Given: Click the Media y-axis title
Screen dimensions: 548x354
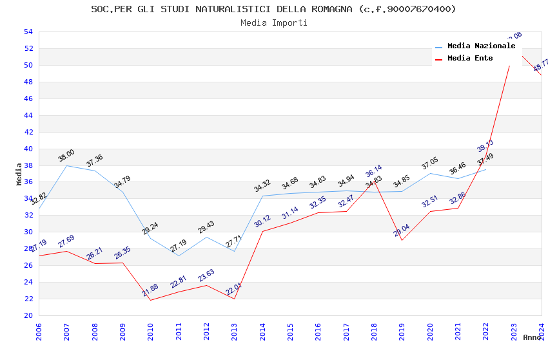Looking at the screenshot, I should click(19, 174).
